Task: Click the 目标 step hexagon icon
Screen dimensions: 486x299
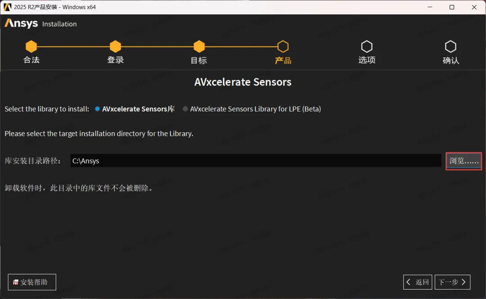Action: (x=199, y=46)
